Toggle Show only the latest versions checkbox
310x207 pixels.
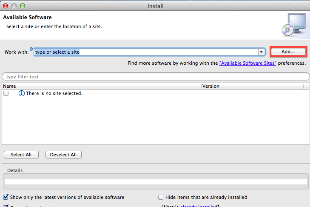[6, 197]
